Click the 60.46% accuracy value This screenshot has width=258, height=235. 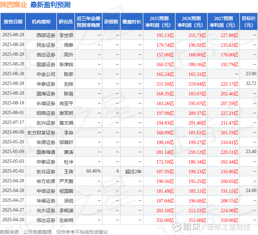point(93,171)
